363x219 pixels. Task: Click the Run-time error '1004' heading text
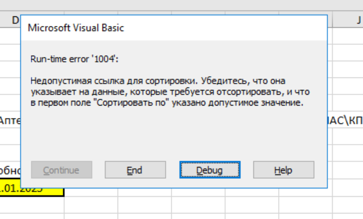(x=75, y=59)
